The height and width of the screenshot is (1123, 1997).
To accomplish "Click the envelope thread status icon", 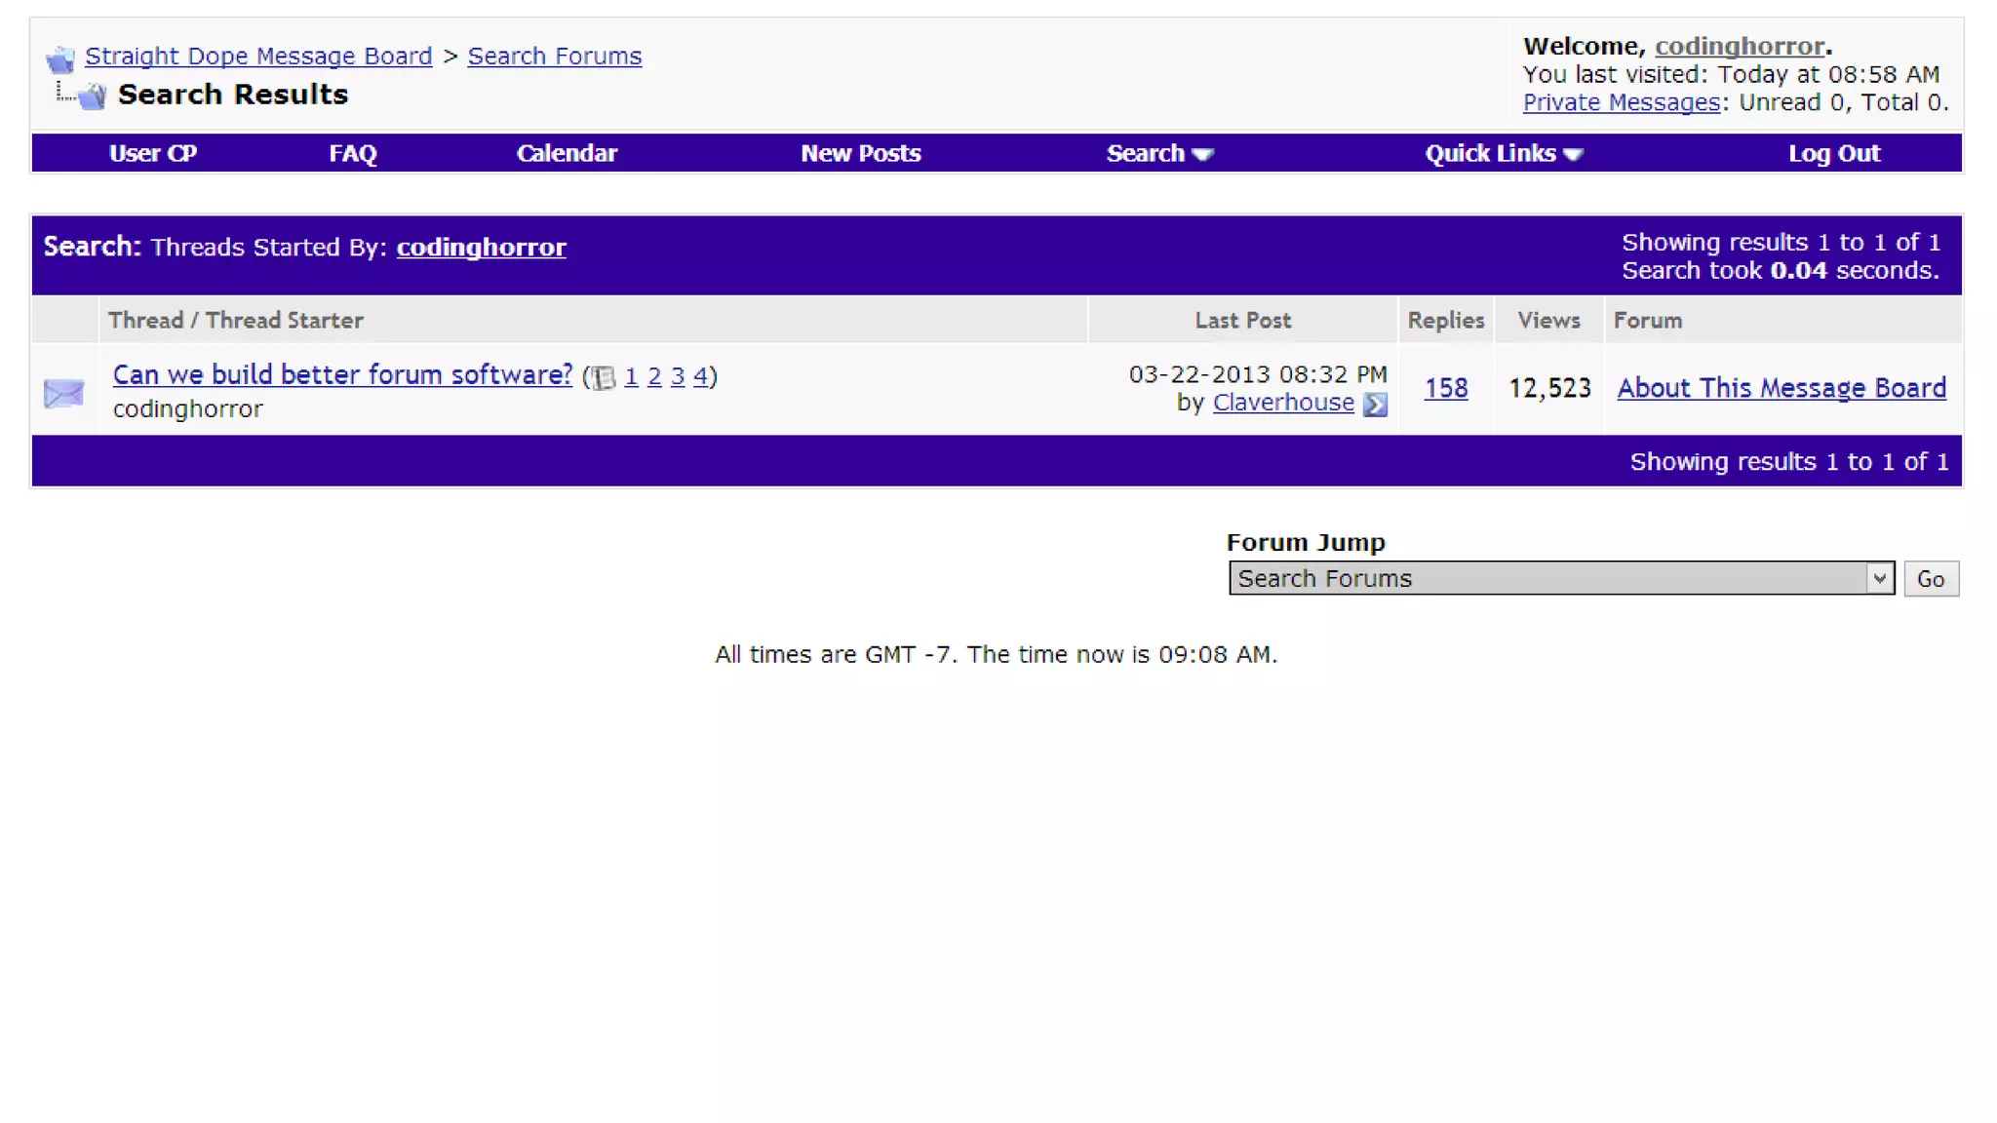I will (x=64, y=393).
